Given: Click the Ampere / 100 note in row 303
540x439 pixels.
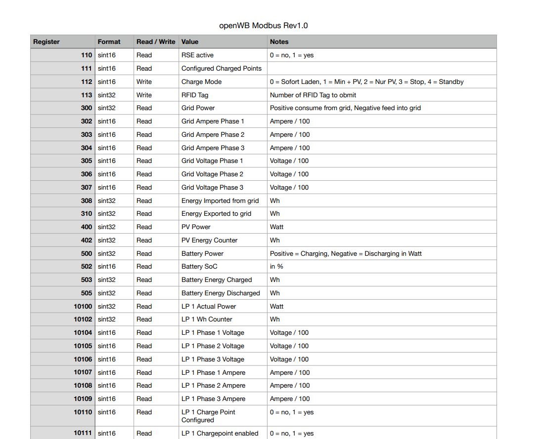Looking at the screenshot, I should [382, 134].
